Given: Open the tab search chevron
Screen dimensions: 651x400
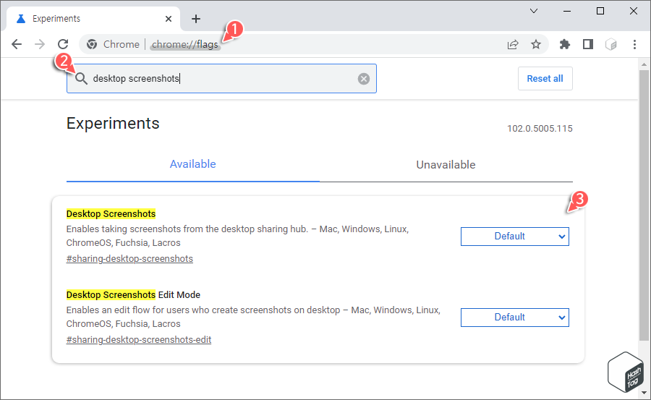Looking at the screenshot, I should pyautogui.click(x=534, y=11).
